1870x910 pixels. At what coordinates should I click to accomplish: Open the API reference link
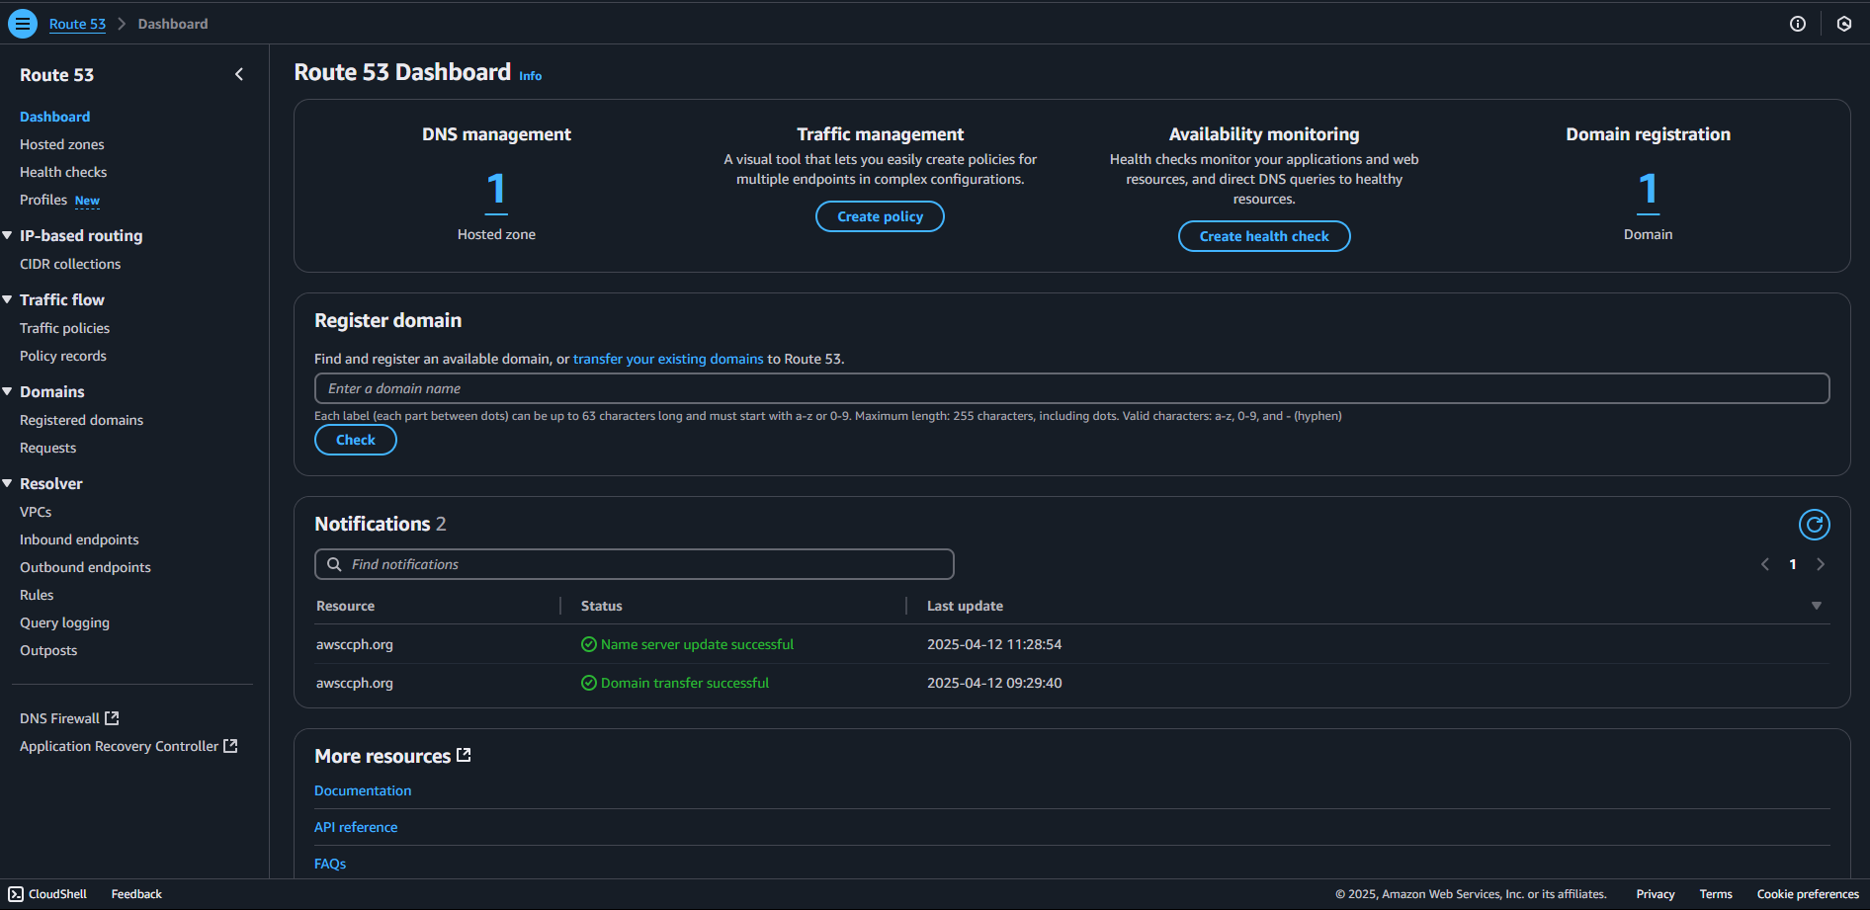356,827
